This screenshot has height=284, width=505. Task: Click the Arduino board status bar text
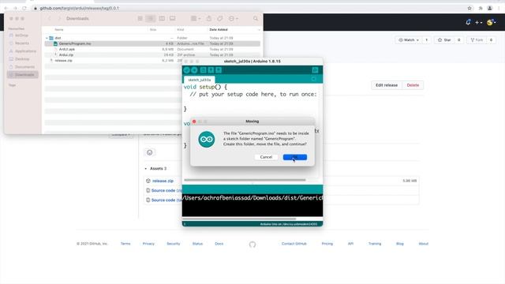(x=289, y=224)
